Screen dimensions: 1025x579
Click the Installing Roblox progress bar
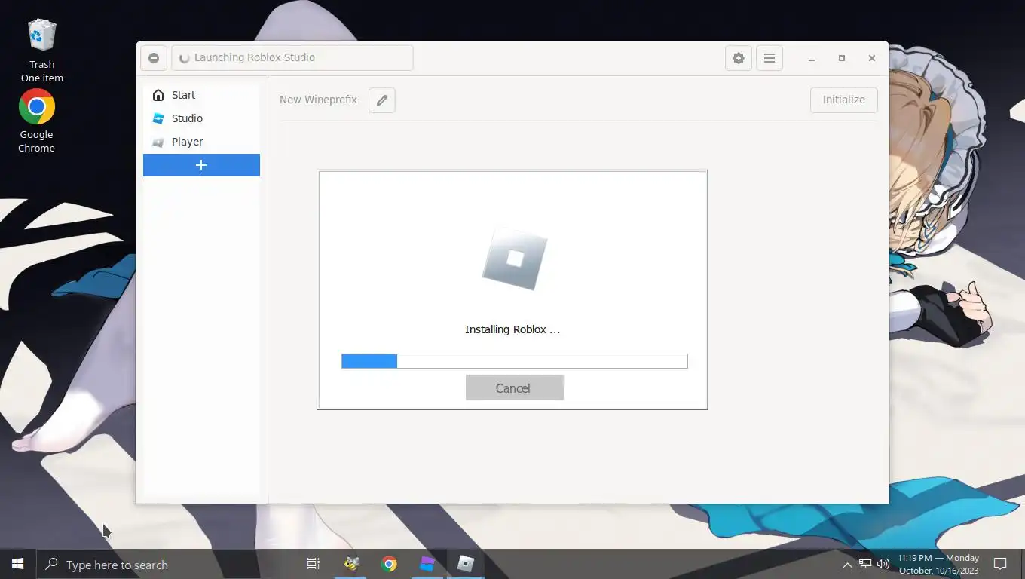coord(514,361)
